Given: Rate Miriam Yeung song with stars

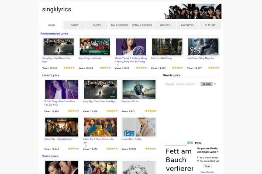Looking at the screenshot, I should click(x=141, y=68).
